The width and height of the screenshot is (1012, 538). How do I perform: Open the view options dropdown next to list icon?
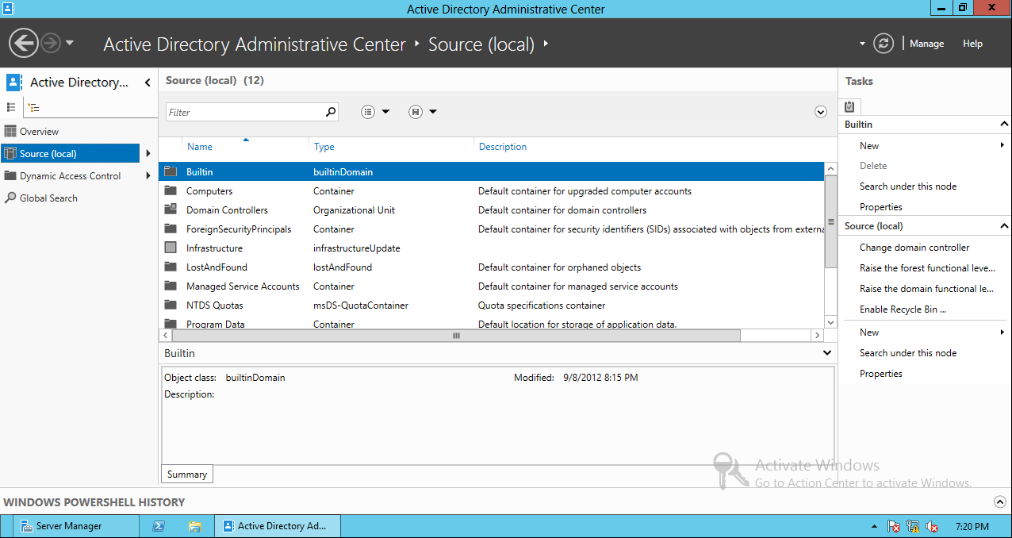tap(385, 111)
